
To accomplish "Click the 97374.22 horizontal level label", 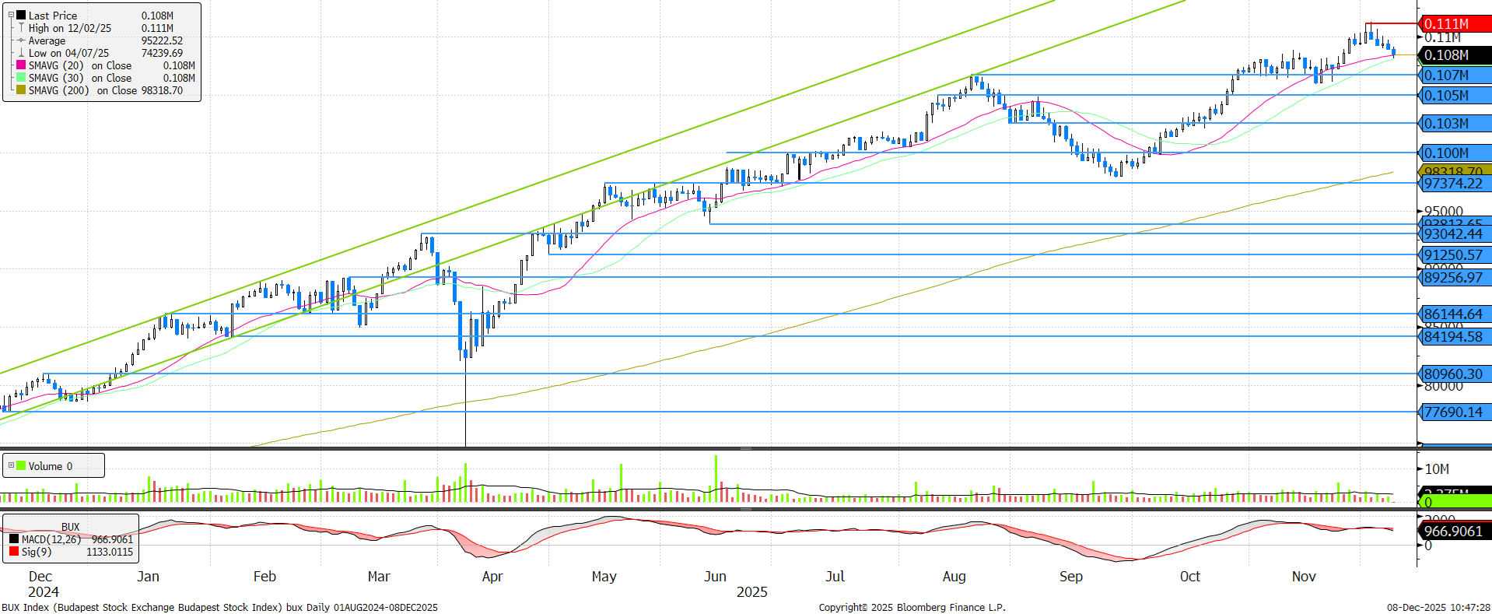I will (1453, 184).
